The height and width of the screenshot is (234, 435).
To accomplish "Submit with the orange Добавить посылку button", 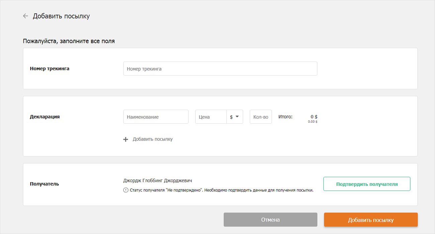I will pyautogui.click(x=370, y=220).
